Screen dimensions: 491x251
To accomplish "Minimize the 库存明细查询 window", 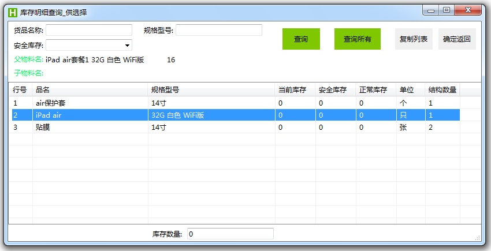I will (432, 10).
